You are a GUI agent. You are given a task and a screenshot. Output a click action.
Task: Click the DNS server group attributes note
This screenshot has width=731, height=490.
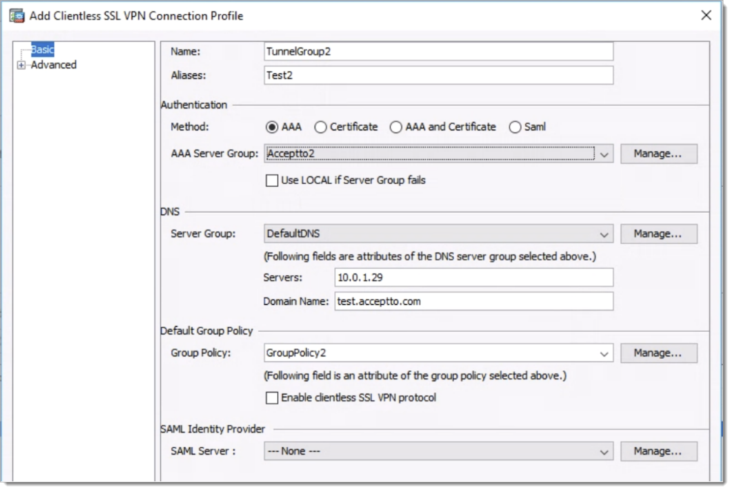(430, 256)
